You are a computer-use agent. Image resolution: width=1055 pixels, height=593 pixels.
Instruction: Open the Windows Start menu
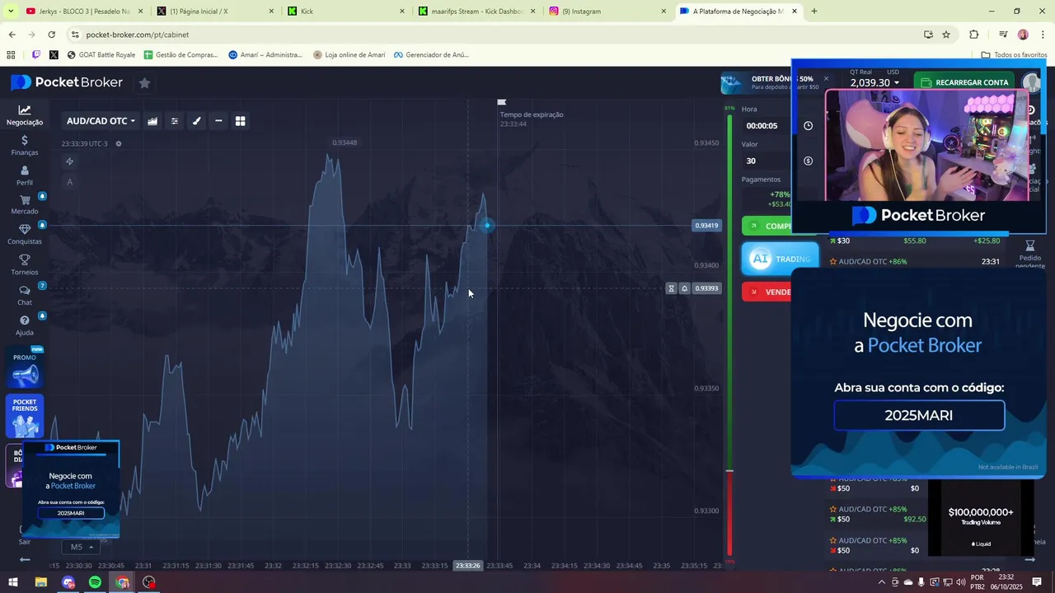(13, 582)
